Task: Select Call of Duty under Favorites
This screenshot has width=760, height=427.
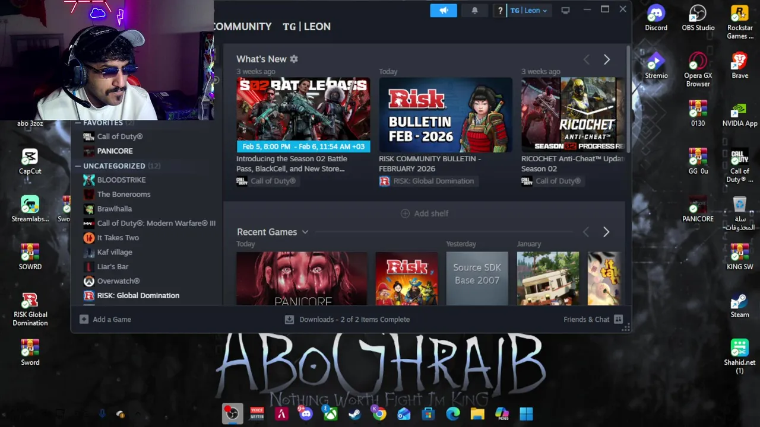Action: pyautogui.click(x=119, y=136)
